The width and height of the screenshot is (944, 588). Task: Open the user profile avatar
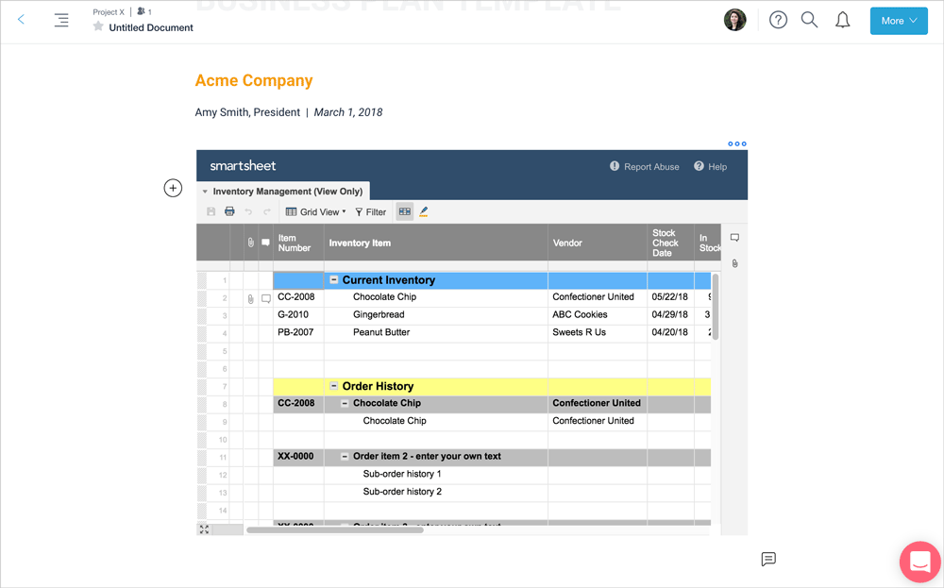(734, 20)
